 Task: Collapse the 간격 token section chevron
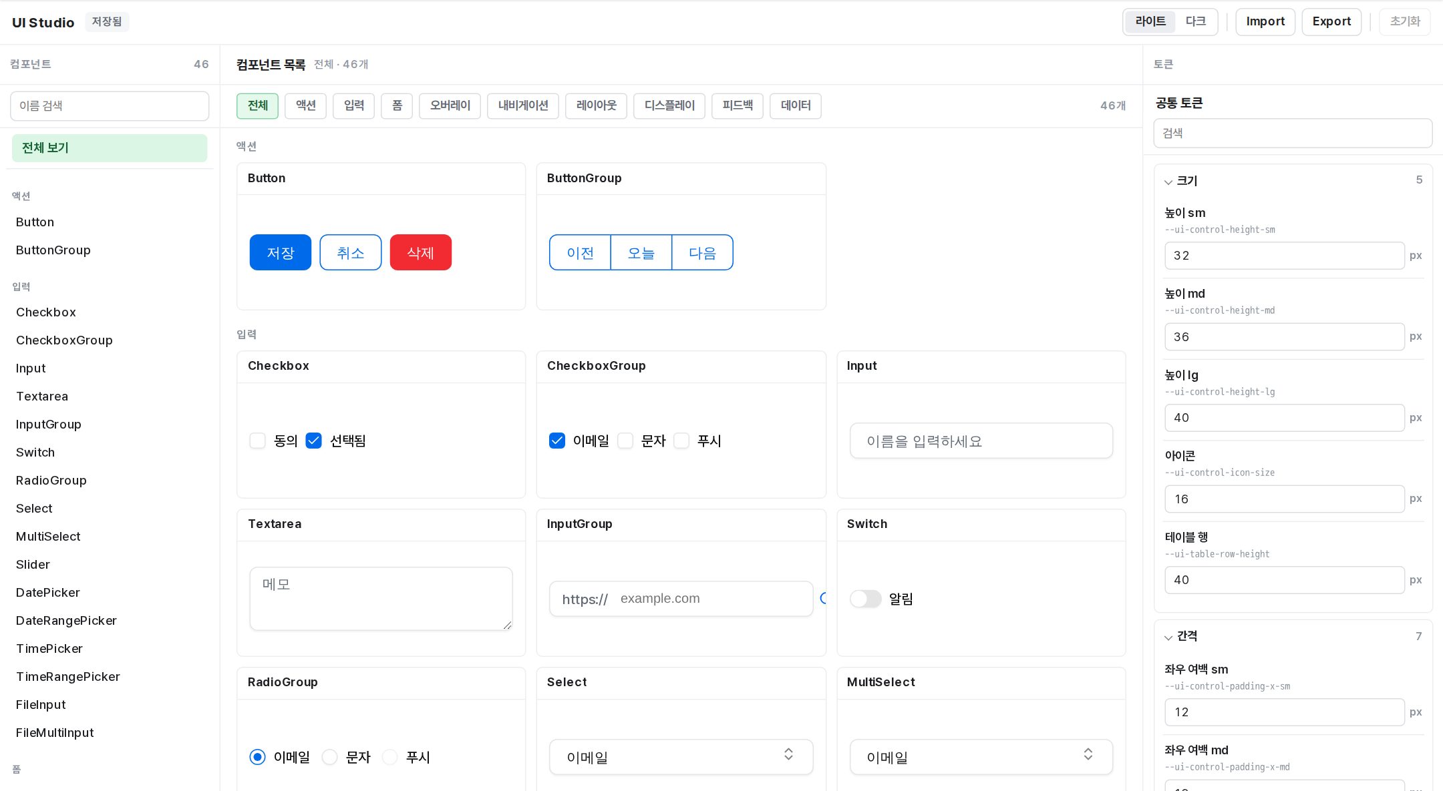coord(1168,637)
